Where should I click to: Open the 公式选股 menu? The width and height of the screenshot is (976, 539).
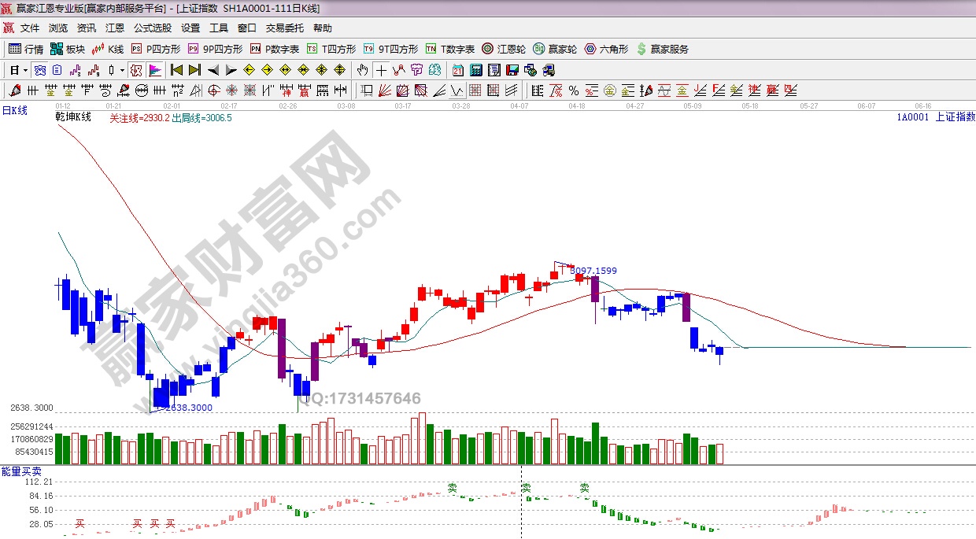pos(152,28)
